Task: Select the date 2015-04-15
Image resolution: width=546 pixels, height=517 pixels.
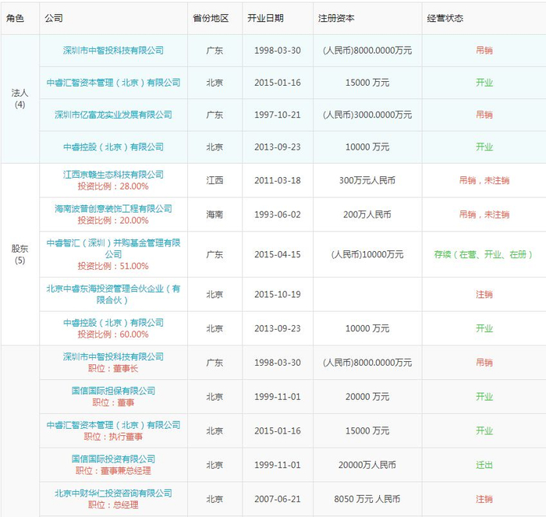Action: (x=278, y=254)
